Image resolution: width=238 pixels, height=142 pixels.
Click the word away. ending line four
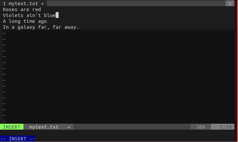point(71,27)
